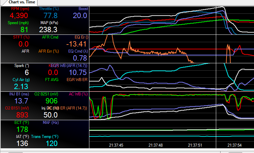This screenshot has height=153, width=254.
Task: Select the IAT (°F) reading
Action: [21, 144]
